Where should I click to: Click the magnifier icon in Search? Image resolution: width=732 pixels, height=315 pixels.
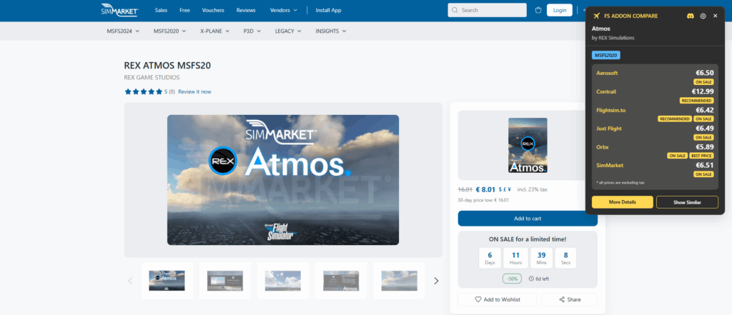point(455,10)
